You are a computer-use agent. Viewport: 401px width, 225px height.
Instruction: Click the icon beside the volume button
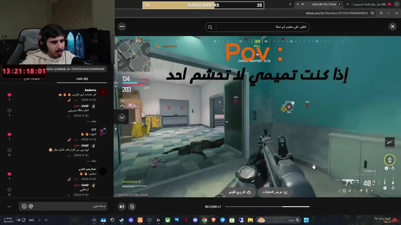[x=132, y=207]
